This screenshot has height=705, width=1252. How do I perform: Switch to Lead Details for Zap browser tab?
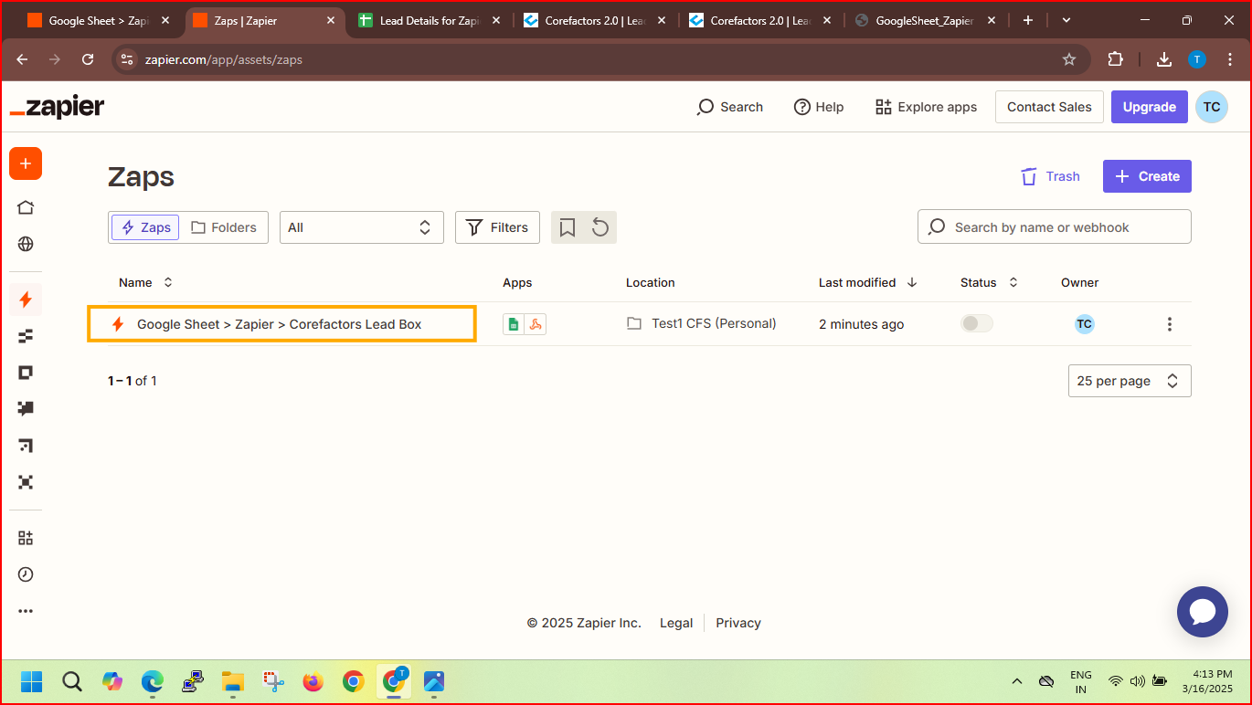pyautogui.click(x=430, y=20)
